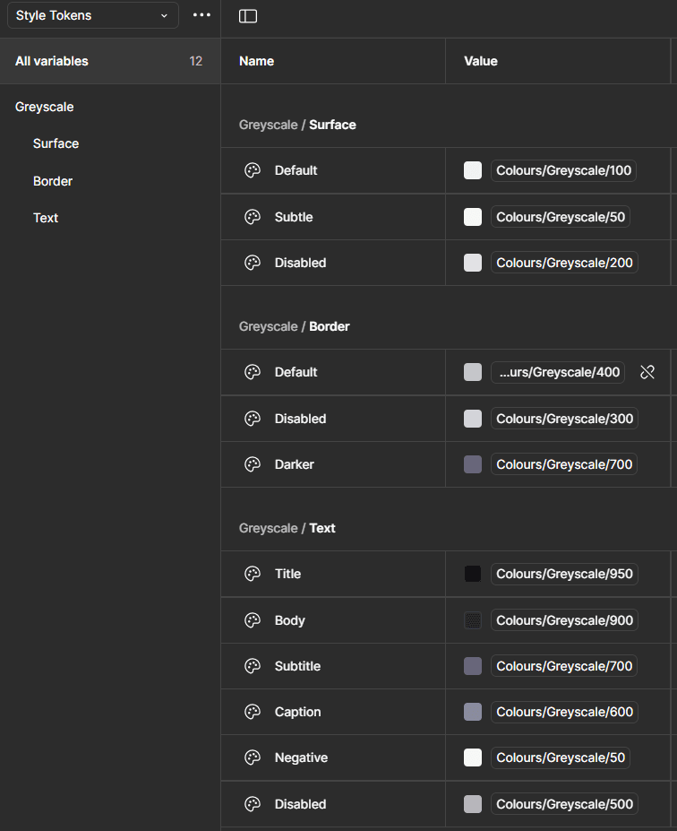The height and width of the screenshot is (831, 677).
Task: Click the color swatch for Surface Disabled
Action: pyautogui.click(x=473, y=263)
